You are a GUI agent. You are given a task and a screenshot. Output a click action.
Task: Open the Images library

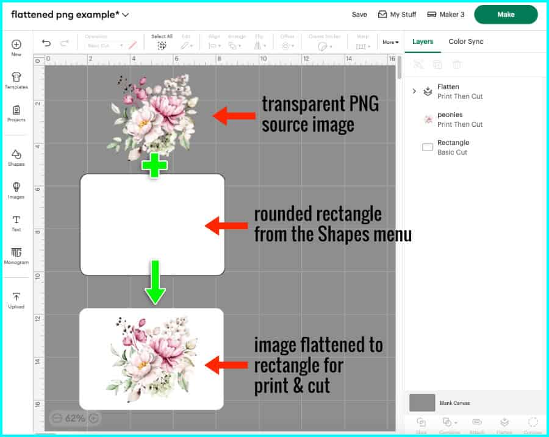coord(16,190)
